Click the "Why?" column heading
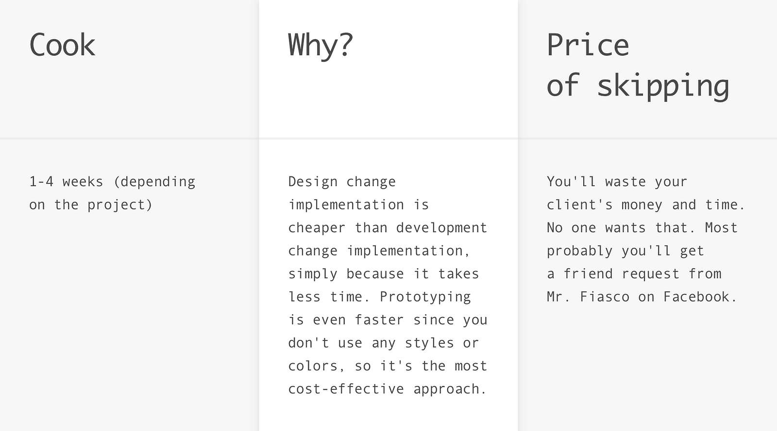Screen dimensions: 777x431 tap(321, 45)
